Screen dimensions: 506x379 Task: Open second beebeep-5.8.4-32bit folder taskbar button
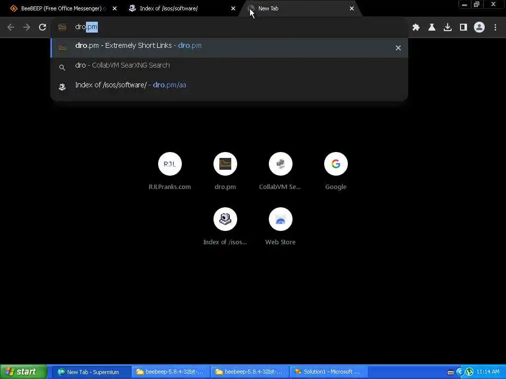[x=250, y=372]
